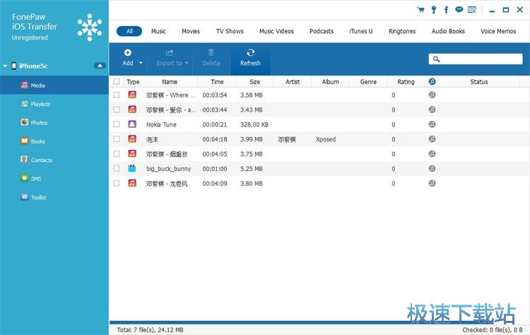Viewport: 530px width, 335px height.
Task: Sort by the Time column header
Action: point(217,81)
